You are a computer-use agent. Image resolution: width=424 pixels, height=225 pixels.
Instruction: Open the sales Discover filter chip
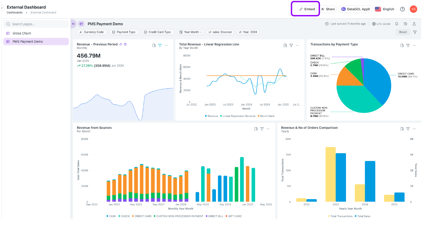coord(220,32)
